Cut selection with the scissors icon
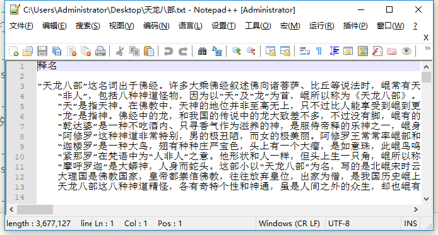 (x=120, y=51)
